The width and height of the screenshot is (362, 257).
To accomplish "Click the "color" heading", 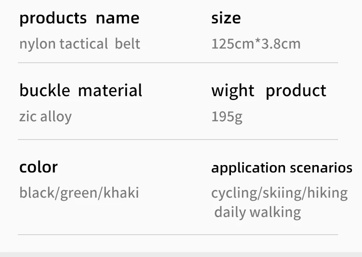I will [x=38, y=167].
